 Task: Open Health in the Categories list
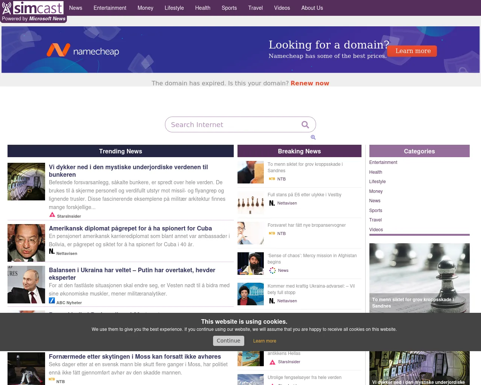click(375, 172)
